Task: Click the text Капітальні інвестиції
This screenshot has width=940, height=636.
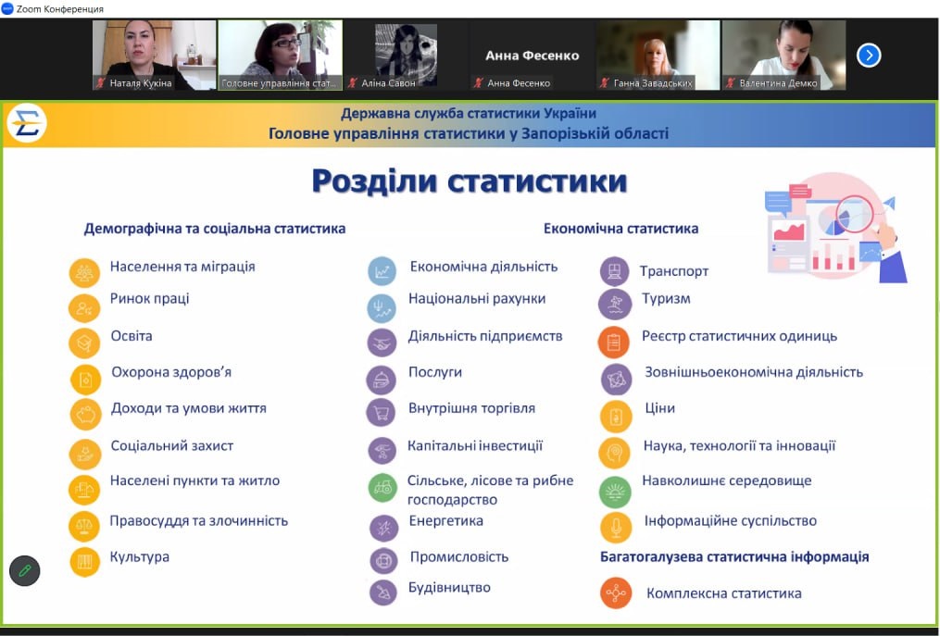Action: click(x=475, y=445)
